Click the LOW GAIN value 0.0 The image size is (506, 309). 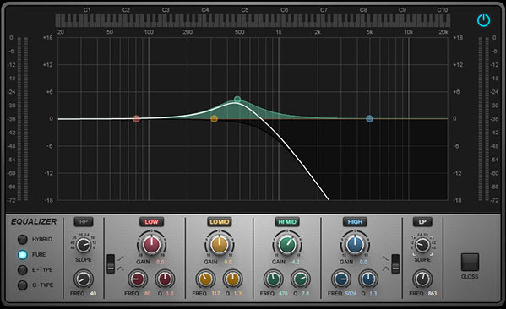[x=160, y=262]
